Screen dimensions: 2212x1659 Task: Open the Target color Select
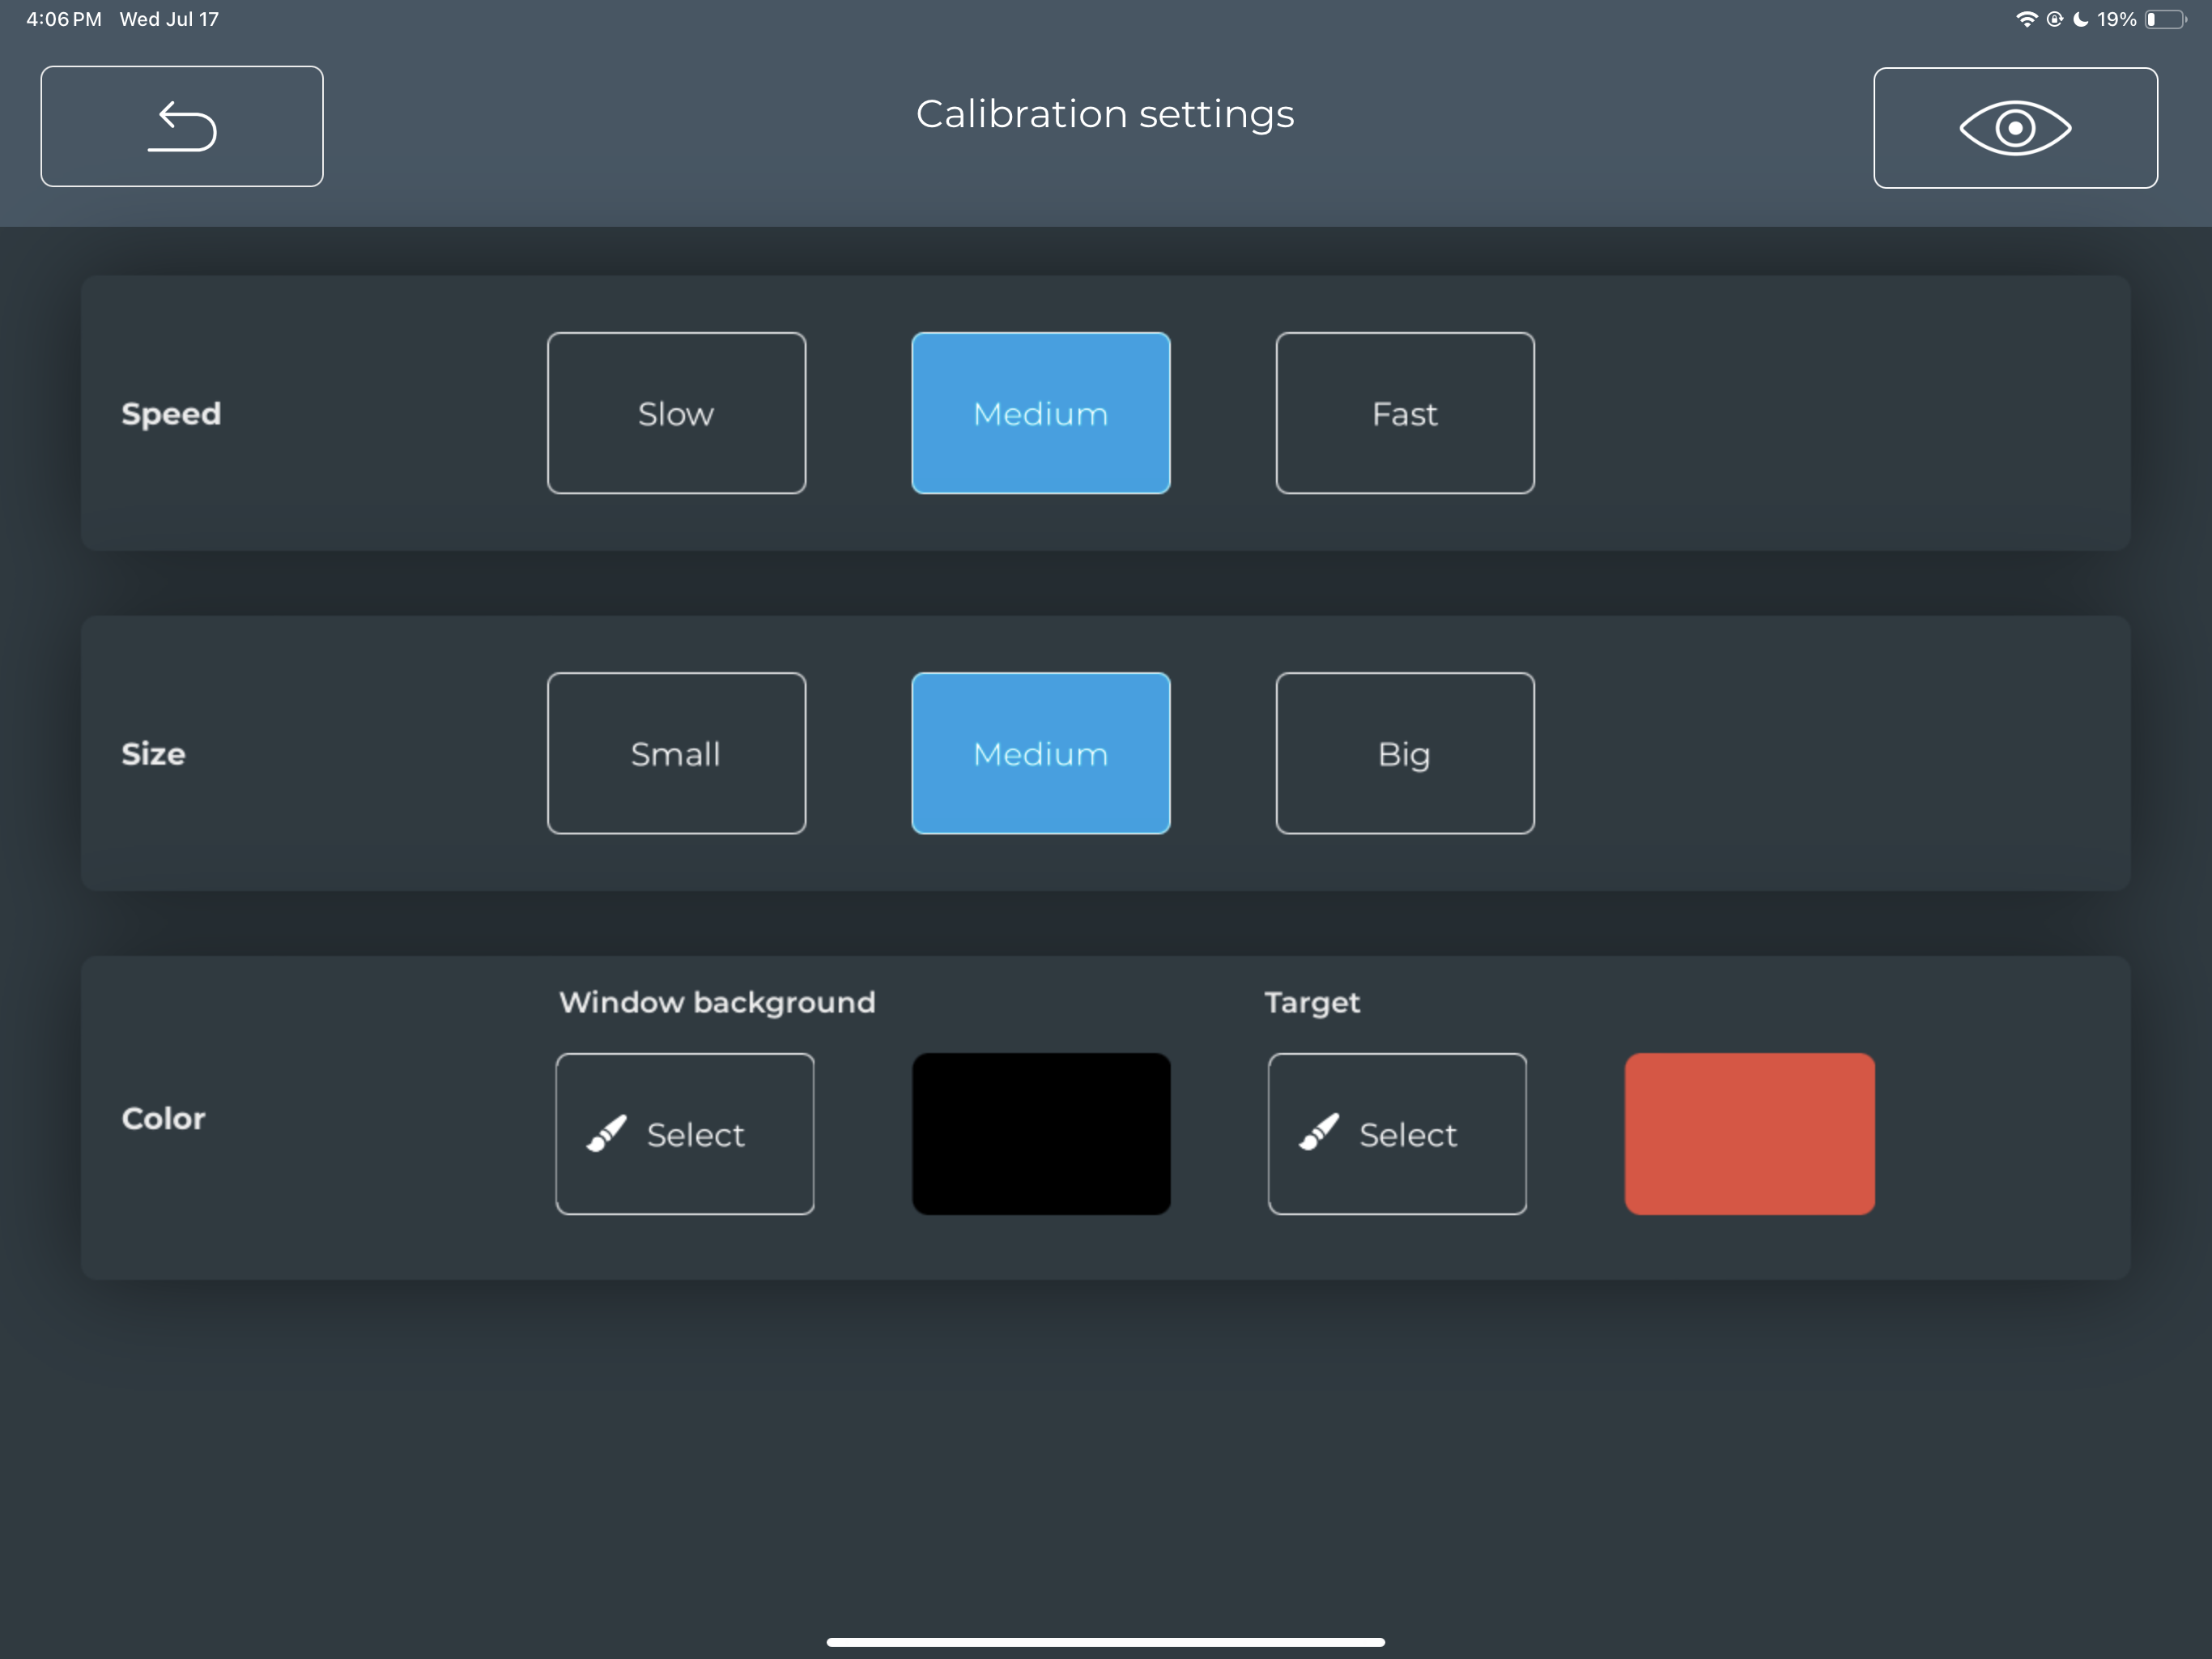1397,1135
